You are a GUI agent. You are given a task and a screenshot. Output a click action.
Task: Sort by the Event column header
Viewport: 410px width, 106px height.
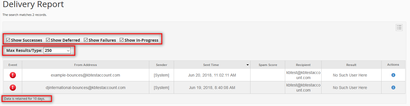tap(13, 65)
